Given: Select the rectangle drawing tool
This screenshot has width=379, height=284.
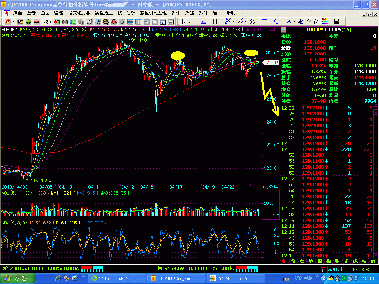Looking at the screenshot, I should click(x=265, y=21).
